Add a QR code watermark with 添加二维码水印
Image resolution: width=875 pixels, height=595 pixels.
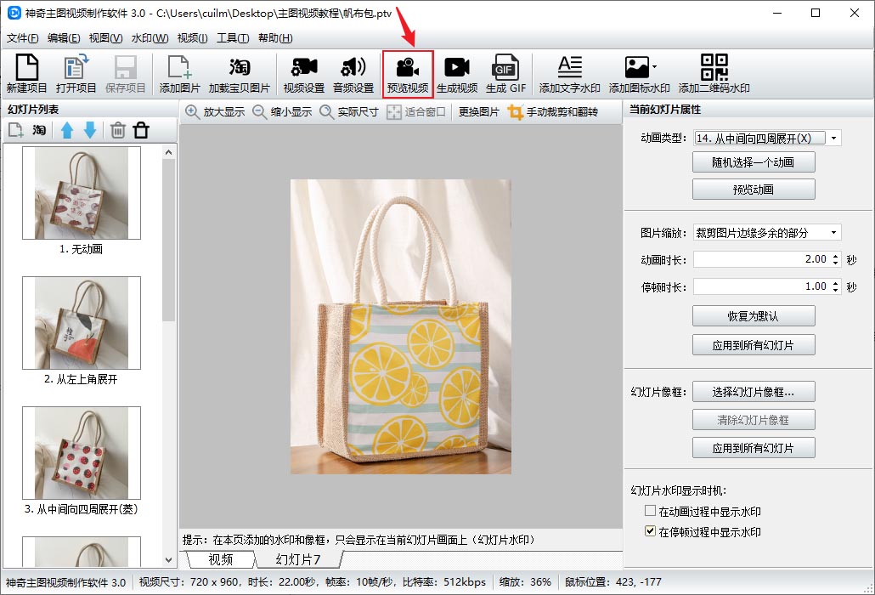pos(714,73)
